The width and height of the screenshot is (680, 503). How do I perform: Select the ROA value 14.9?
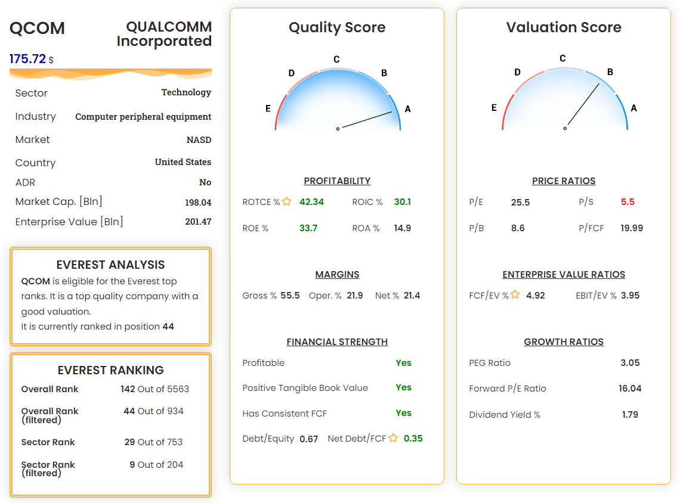(403, 228)
